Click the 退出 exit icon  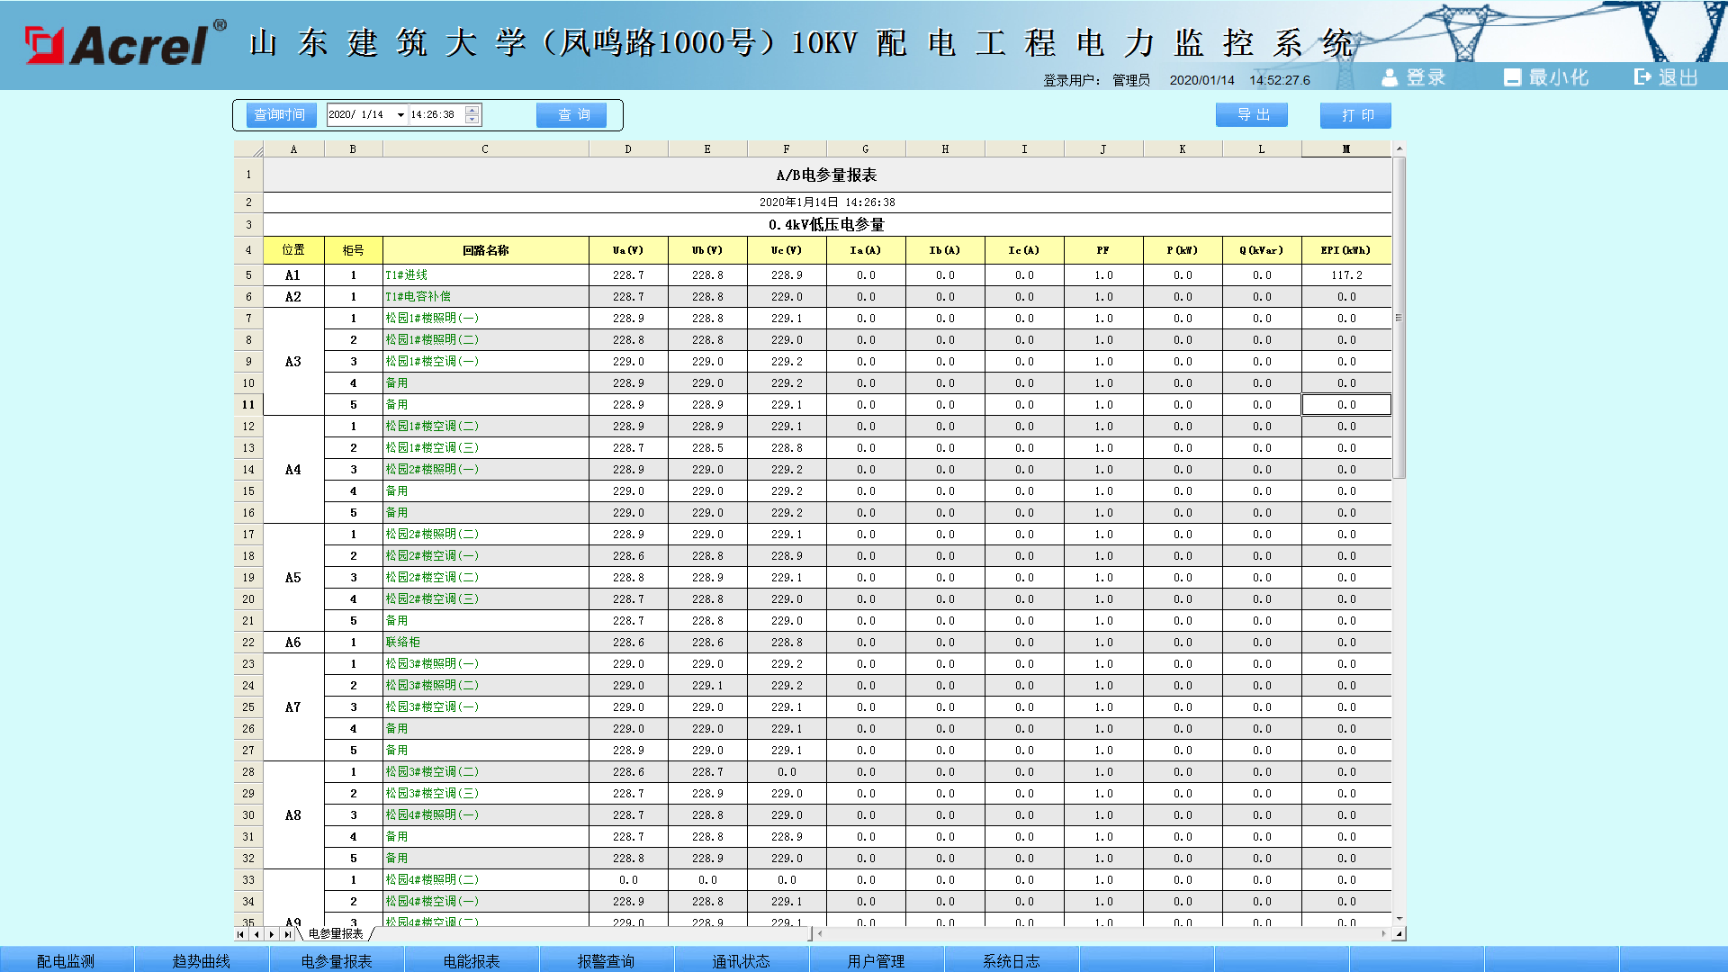point(1642,77)
